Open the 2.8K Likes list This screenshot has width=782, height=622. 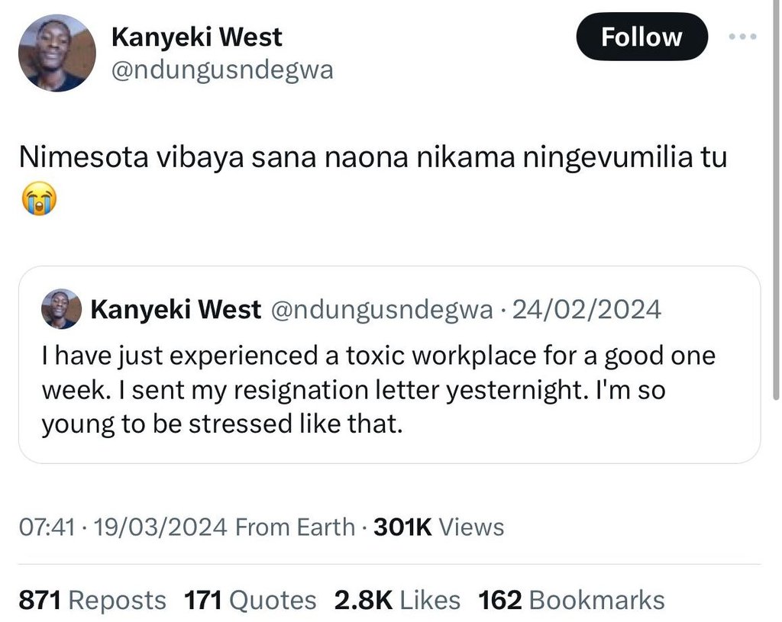click(397, 600)
